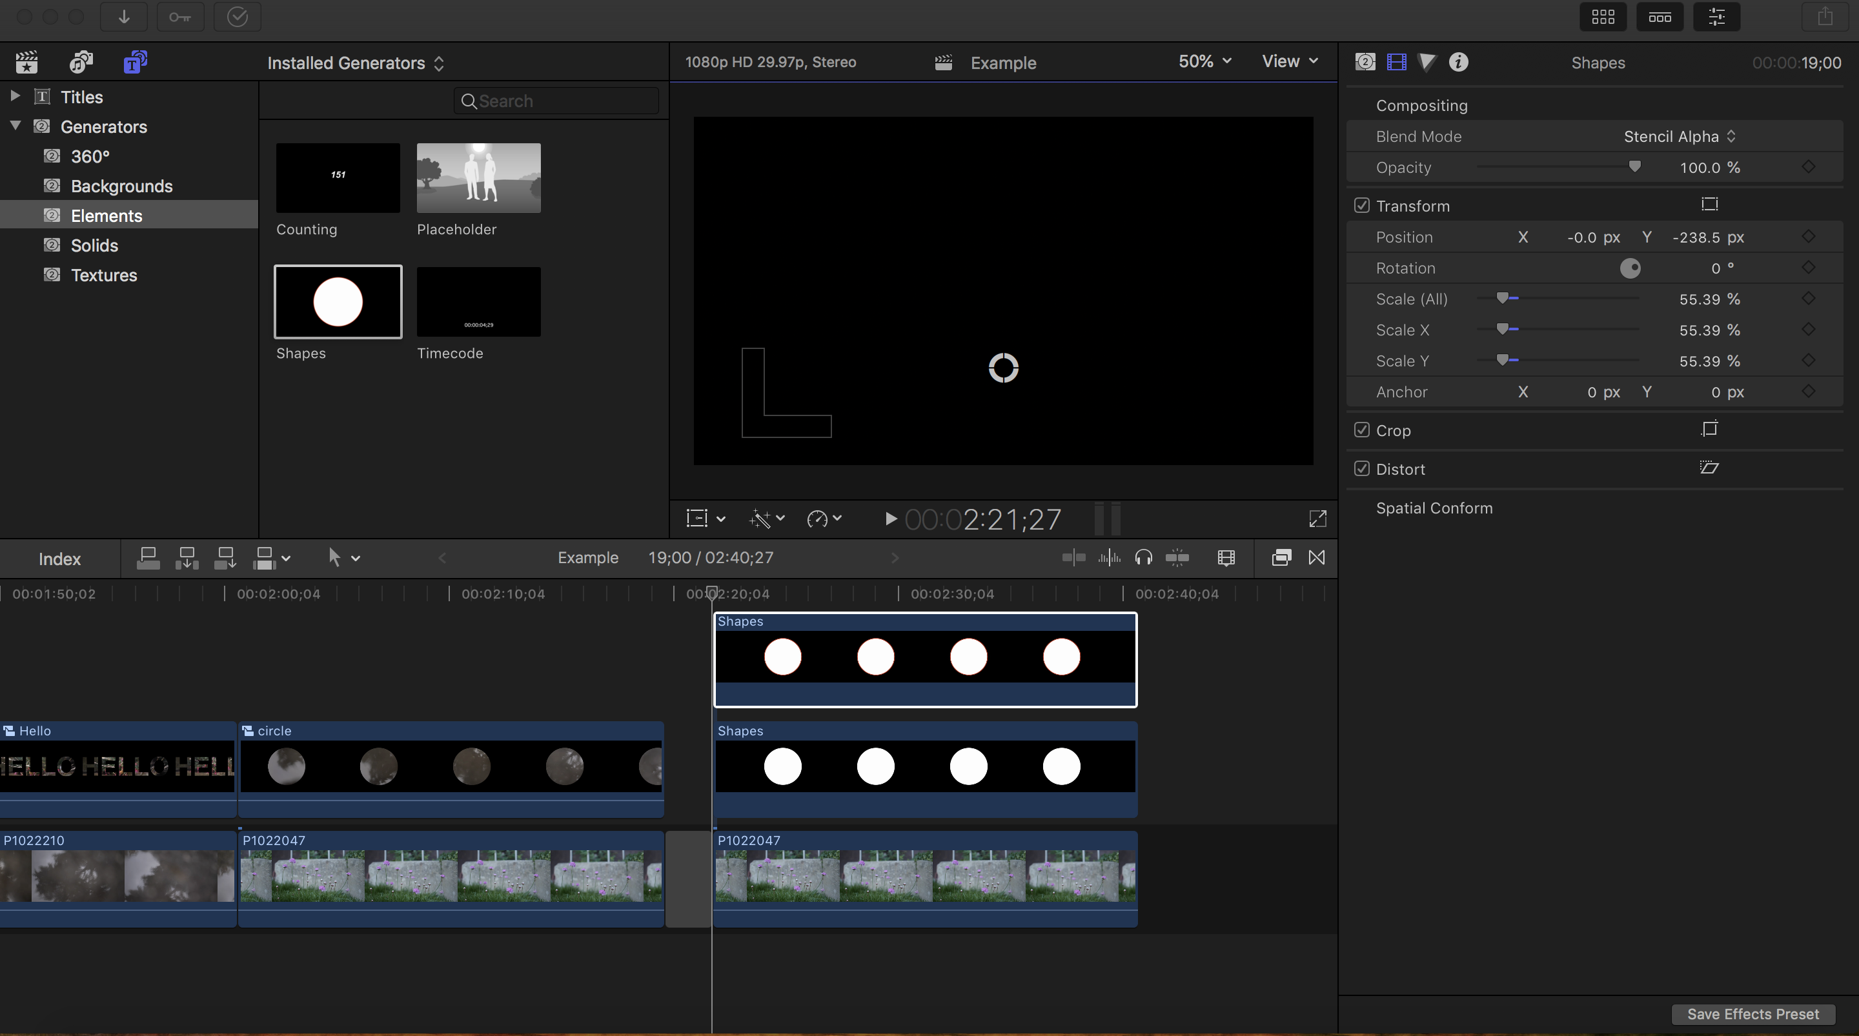Click the Index button

[59, 559]
